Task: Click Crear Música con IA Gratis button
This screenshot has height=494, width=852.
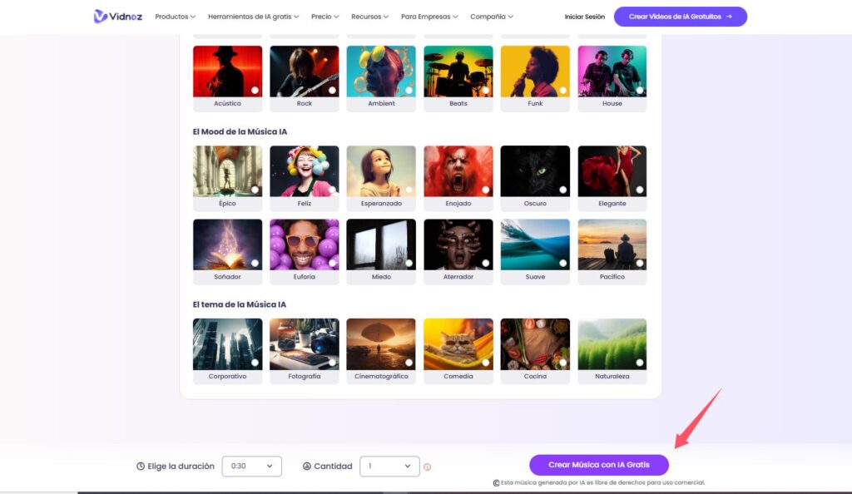Action: [598, 465]
